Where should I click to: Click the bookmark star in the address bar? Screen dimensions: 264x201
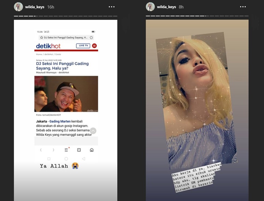tap(41, 38)
